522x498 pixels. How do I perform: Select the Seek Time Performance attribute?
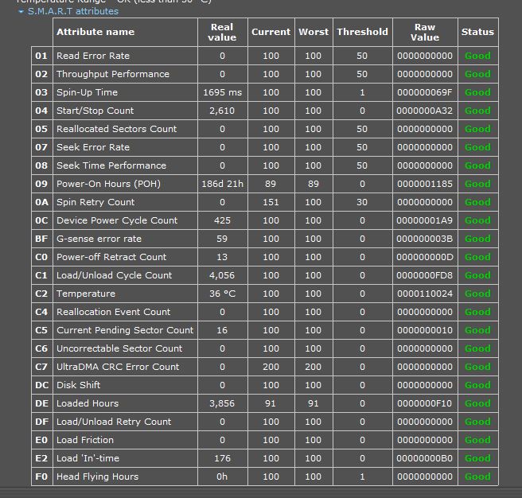point(111,165)
